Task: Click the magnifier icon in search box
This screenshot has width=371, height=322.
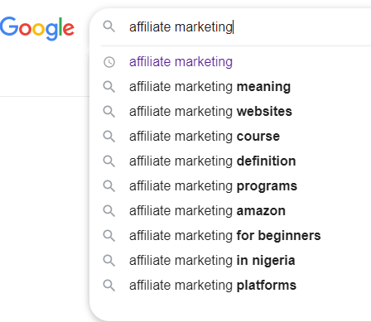Action: (x=109, y=26)
